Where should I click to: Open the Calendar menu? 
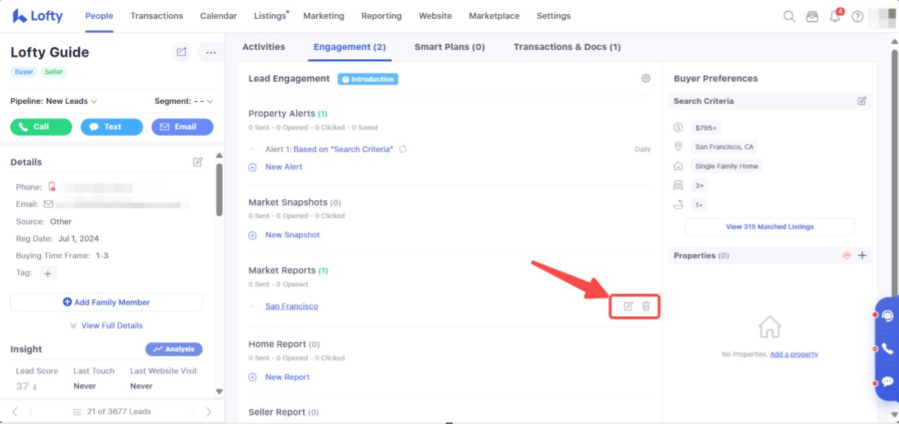coord(219,16)
